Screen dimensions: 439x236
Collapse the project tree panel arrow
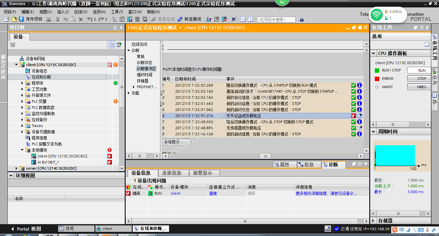[121, 28]
